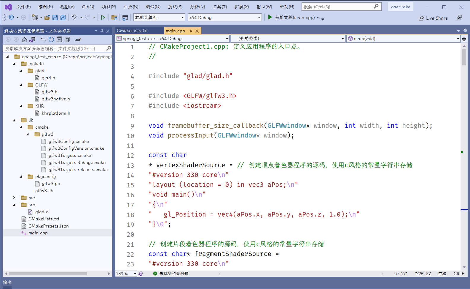Click the Save All toolbar icon
470x289 pixels.
(x=63, y=18)
